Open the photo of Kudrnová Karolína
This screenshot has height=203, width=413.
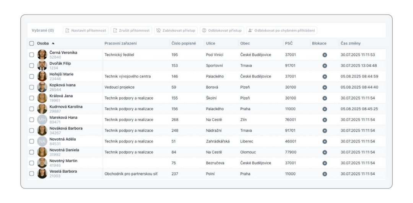(x=42, y=109)
